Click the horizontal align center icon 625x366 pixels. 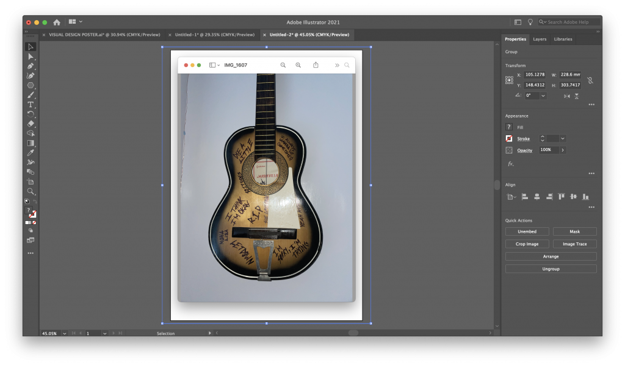pos(536,197)
